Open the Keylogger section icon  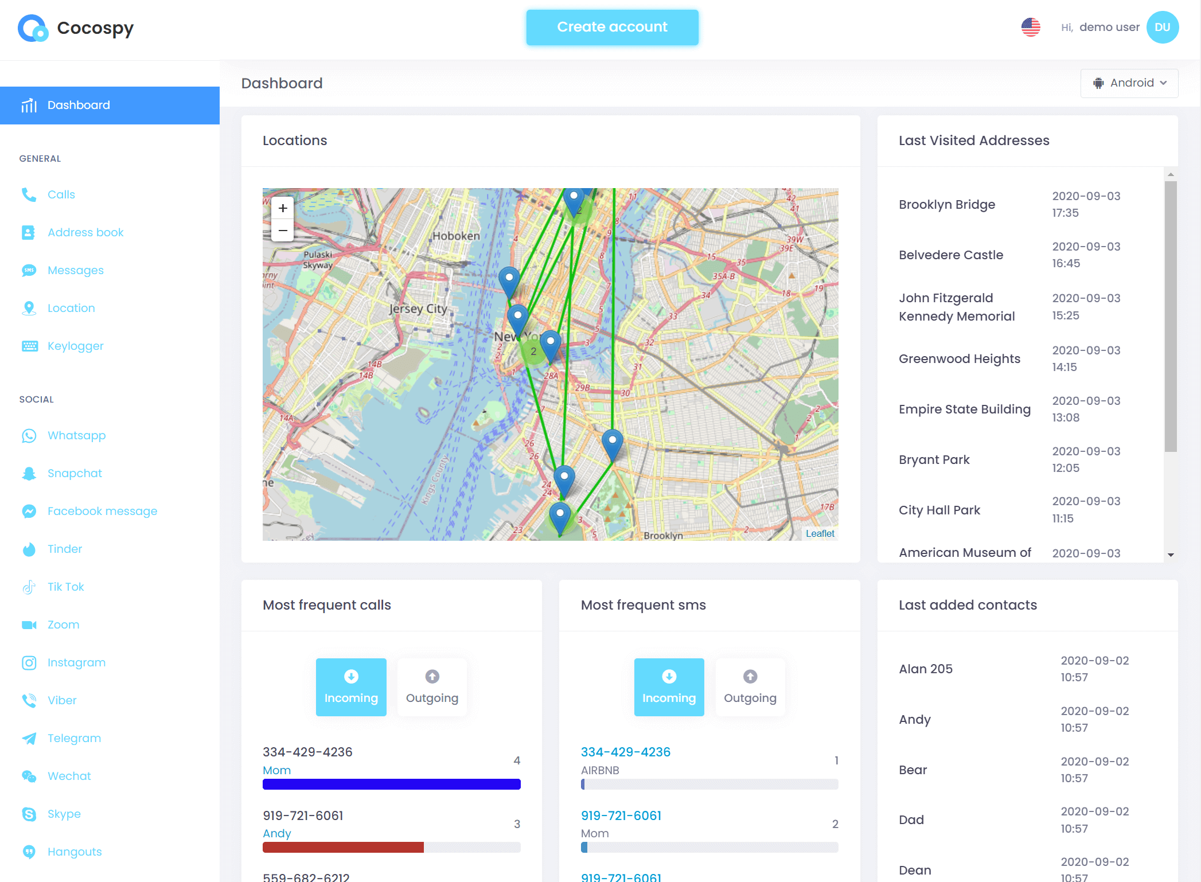[30, 346]
